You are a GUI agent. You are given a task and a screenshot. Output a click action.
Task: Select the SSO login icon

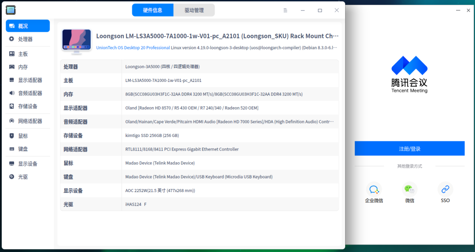click(x=445, y=190)
